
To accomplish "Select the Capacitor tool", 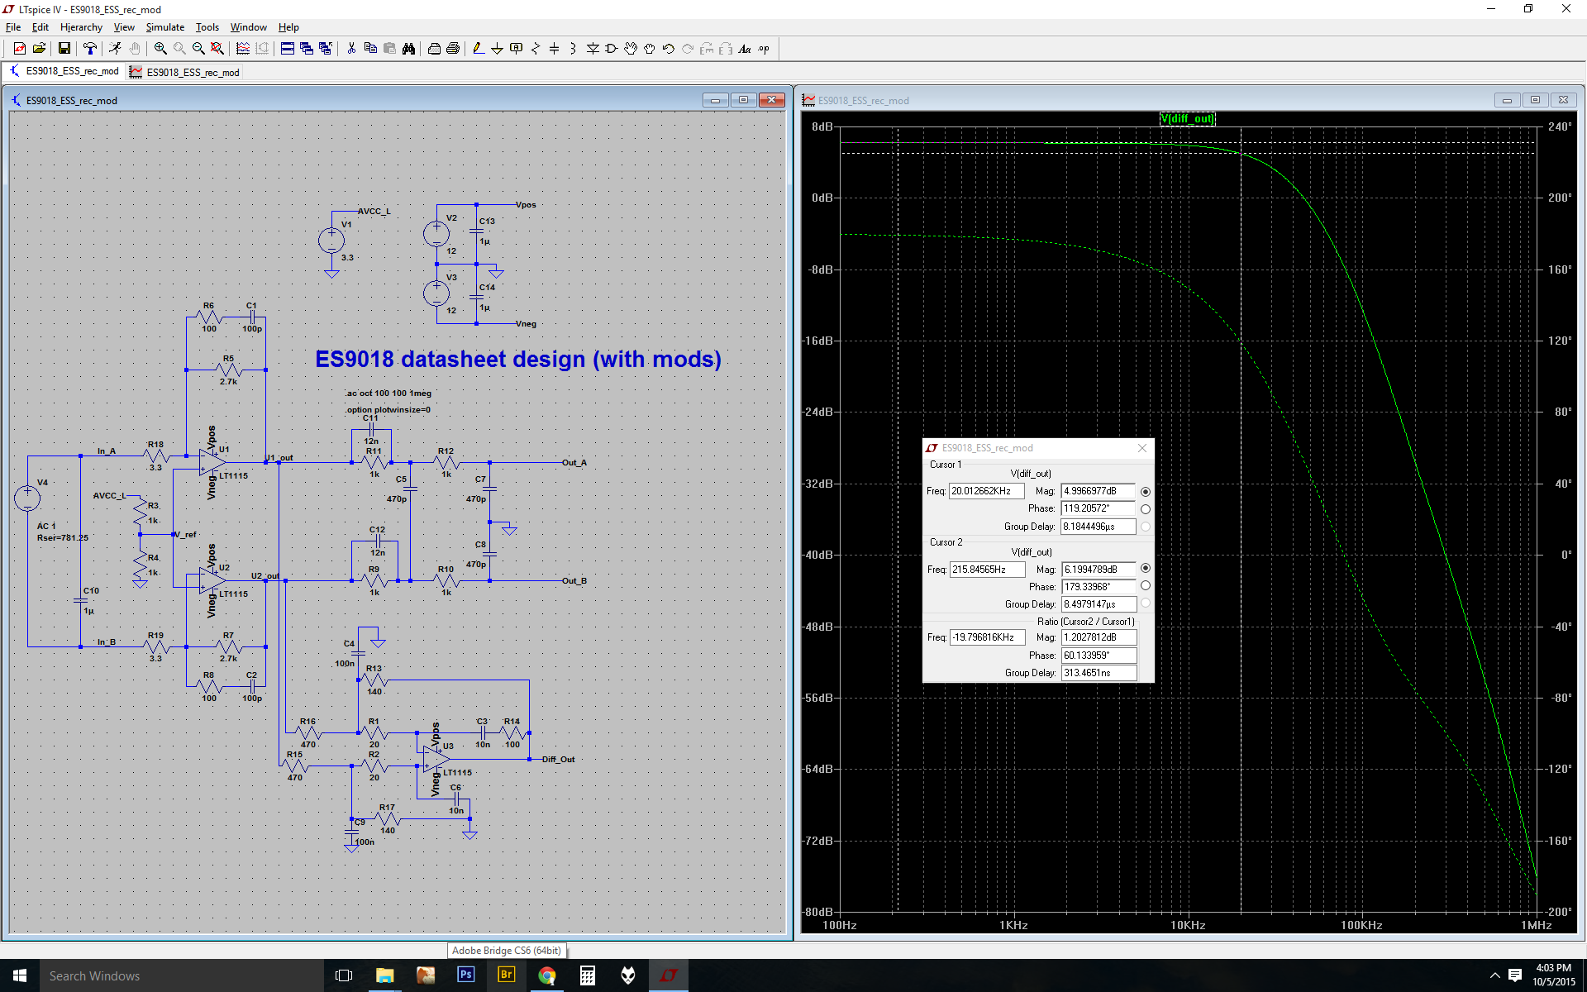I will click(x=555, y=49).
